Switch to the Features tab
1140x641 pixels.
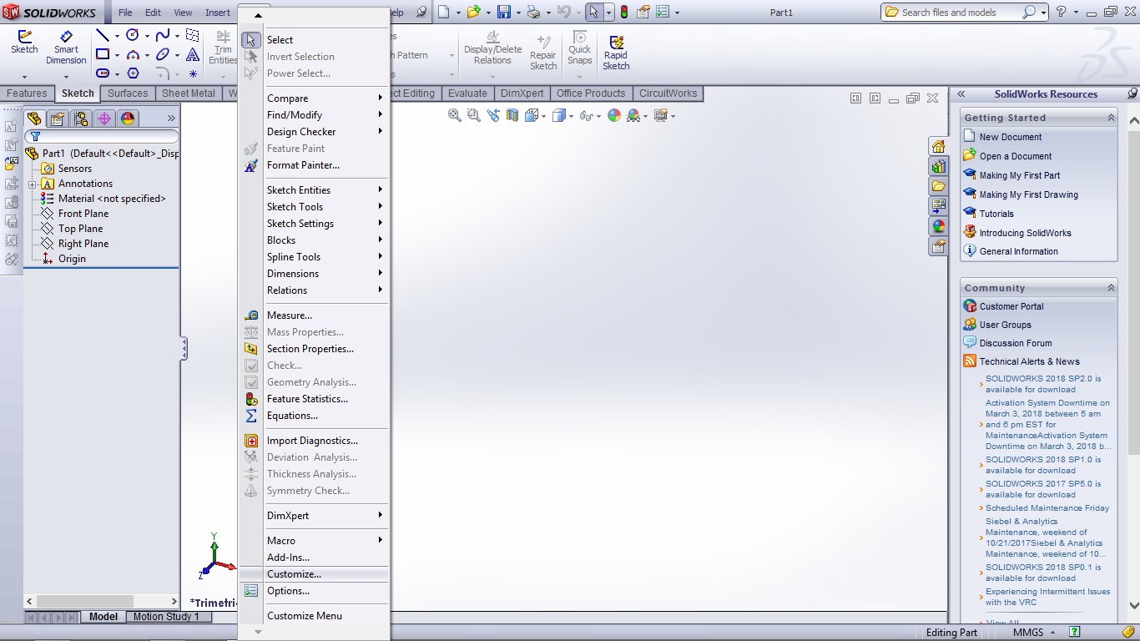28,93
